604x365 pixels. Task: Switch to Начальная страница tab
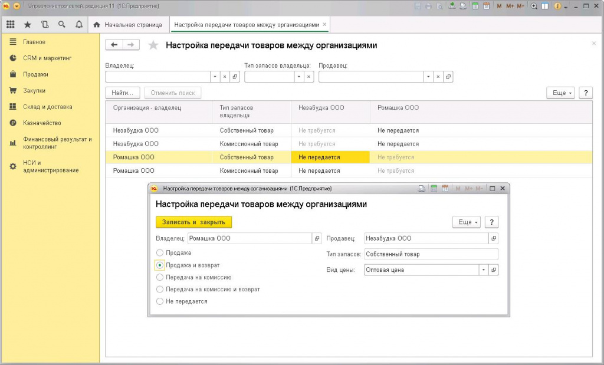(128, 25)
